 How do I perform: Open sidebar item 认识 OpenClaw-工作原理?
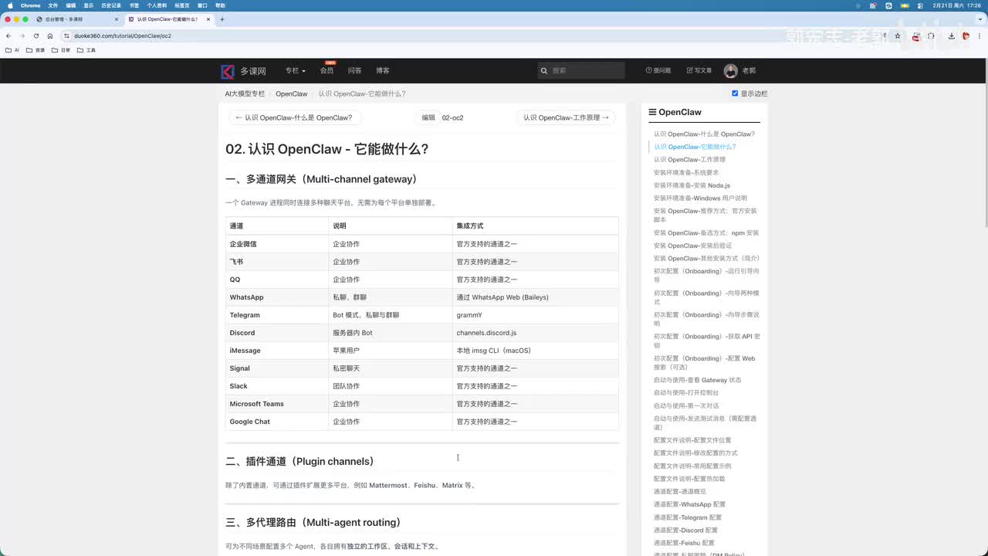[x=690, y=159]
